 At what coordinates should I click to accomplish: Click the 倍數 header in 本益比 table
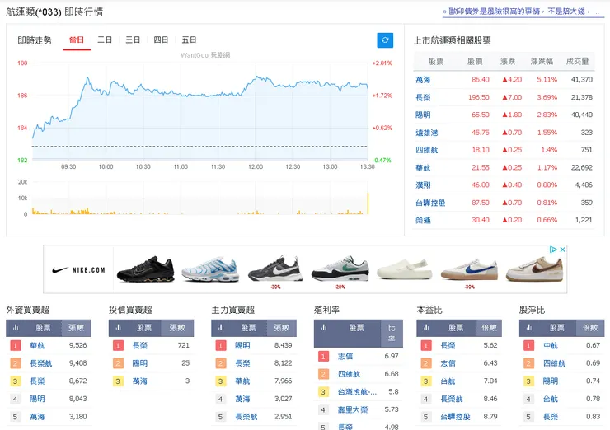click(489, 328)
